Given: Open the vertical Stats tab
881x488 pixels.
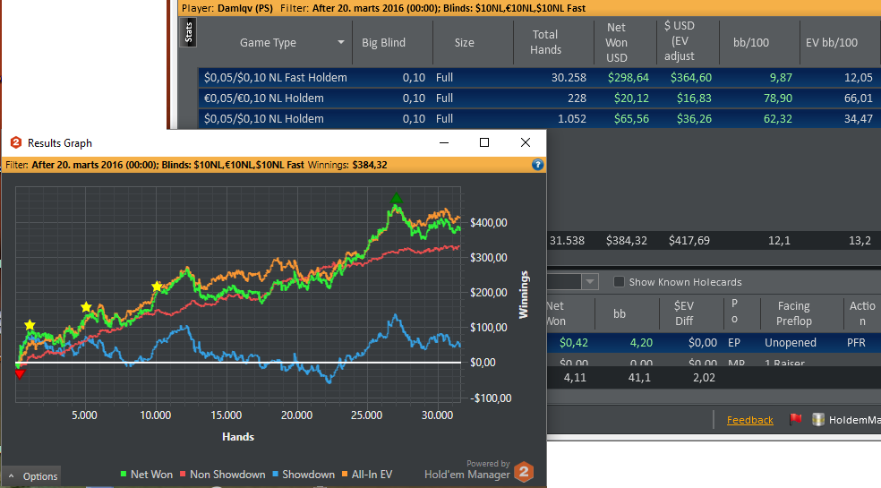Looking at the screenshot, I should click(188, 32).
